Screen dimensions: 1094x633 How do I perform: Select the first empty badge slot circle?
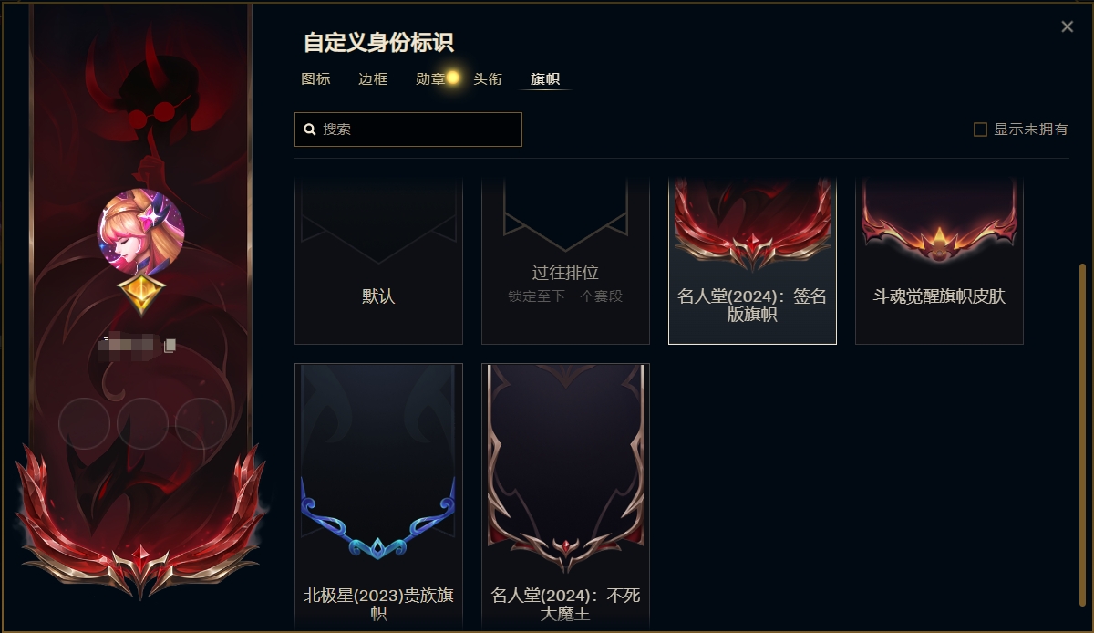point(85,423)
